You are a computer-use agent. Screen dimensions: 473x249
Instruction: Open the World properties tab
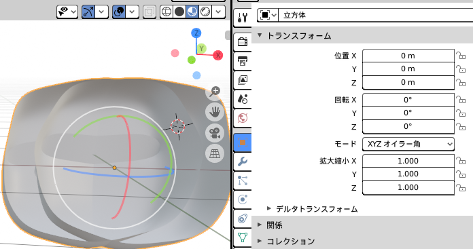(x=243, y=118)
